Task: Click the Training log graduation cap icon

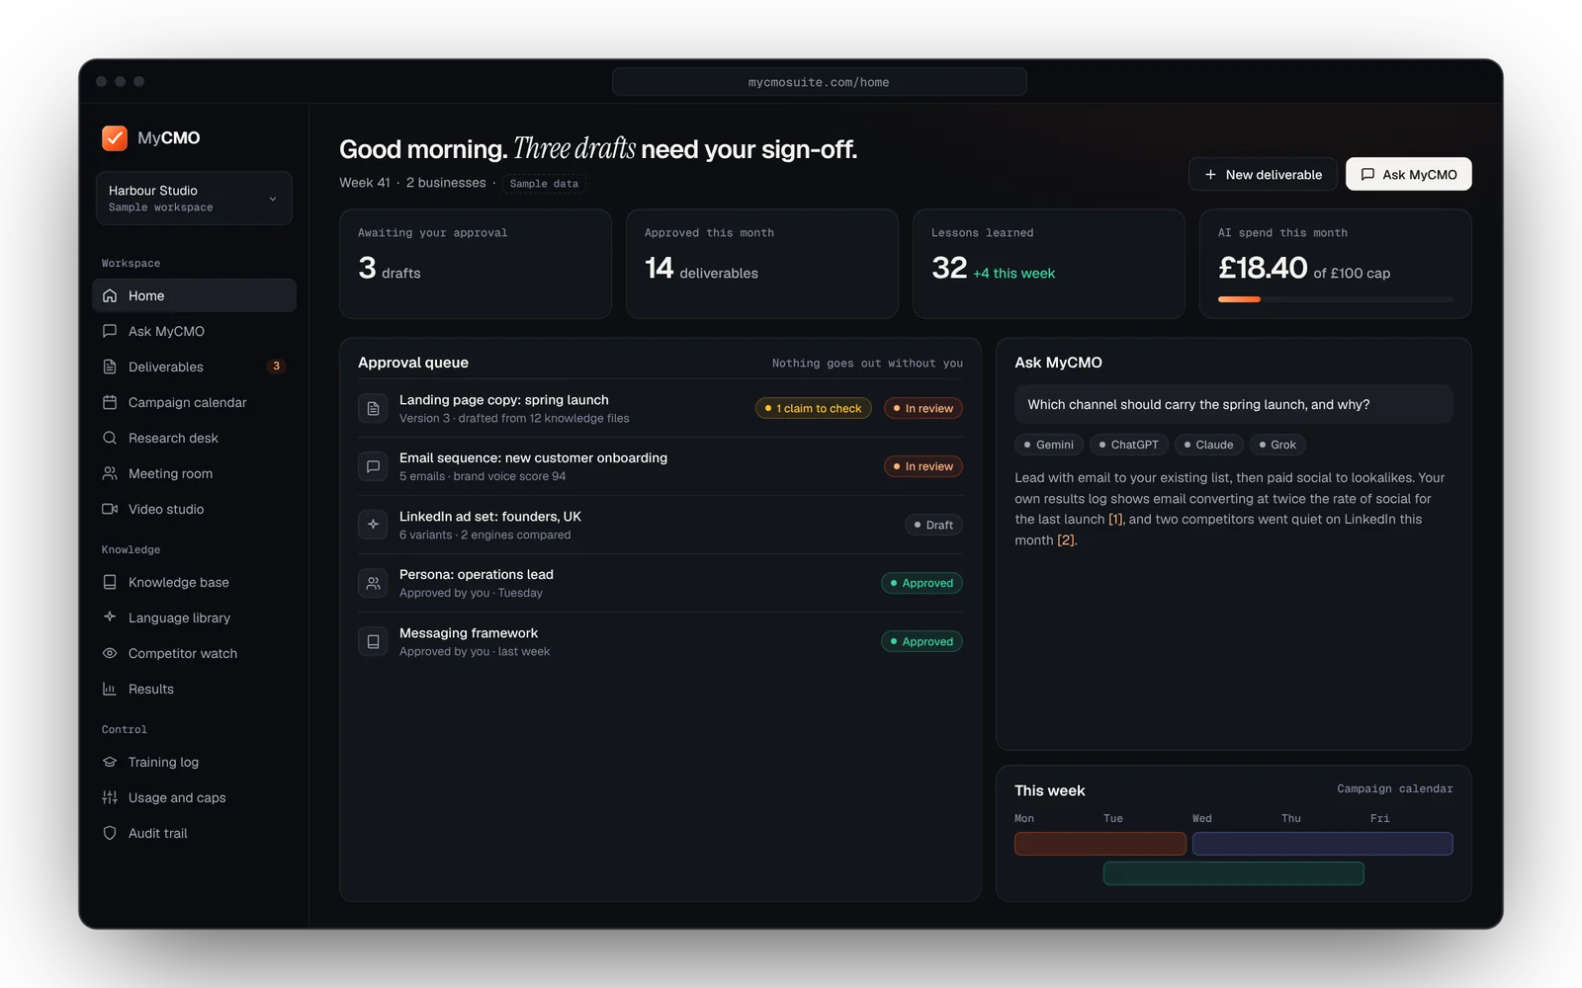Action: [110, 762]
